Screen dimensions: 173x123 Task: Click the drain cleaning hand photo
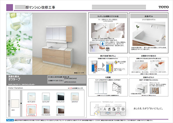pyautogui.click(x=140, y=67)
